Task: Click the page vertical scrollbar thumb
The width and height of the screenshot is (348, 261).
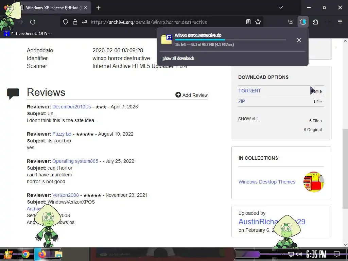Action: 345,169
